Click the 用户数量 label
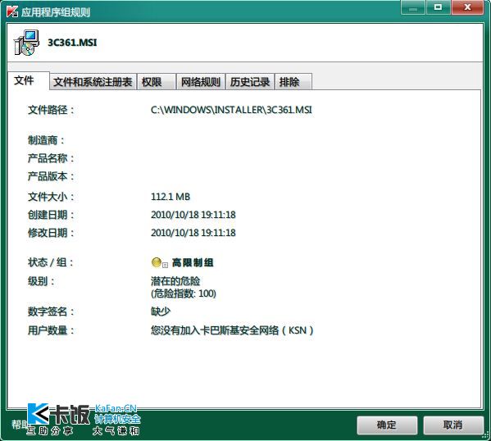The height and width of the screenshot is (441, 491). [51, 330]
